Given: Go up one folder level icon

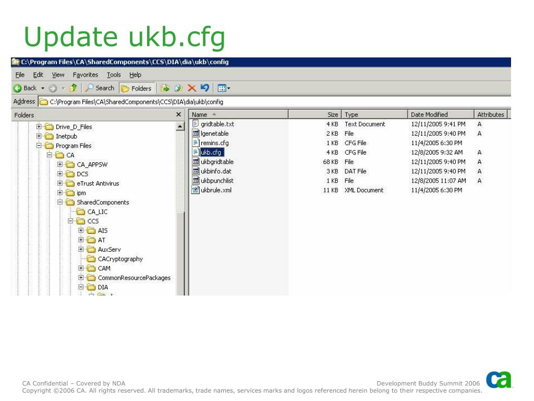Looking at the screenshot, I should click(73, 88).
